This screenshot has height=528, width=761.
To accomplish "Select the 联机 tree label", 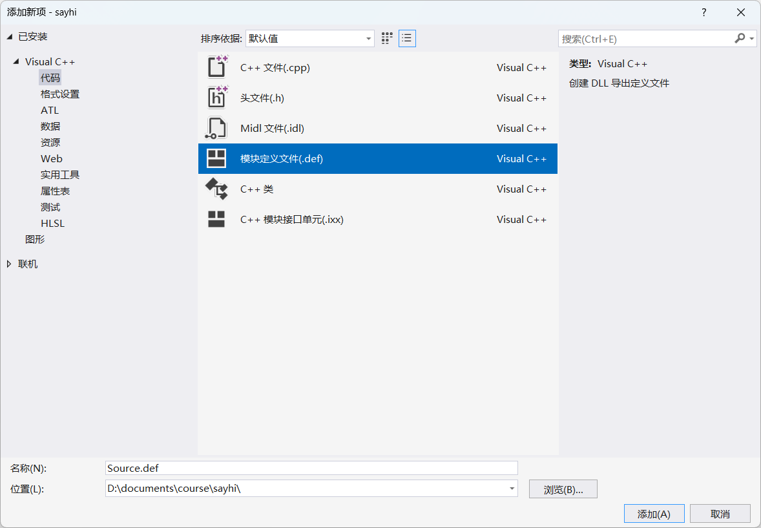I will pyautogui.click(x=28, y=264).
